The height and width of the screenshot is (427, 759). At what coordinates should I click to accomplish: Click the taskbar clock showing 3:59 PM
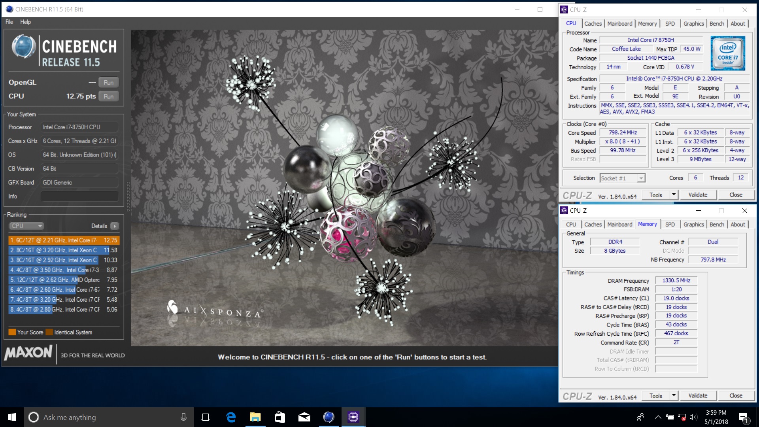[716, 417]
